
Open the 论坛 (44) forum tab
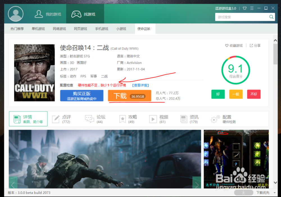click(x=95, y=119)
